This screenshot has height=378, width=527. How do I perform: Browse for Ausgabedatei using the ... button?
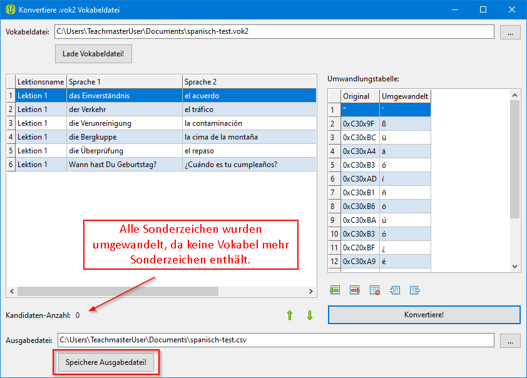[510, 340]
